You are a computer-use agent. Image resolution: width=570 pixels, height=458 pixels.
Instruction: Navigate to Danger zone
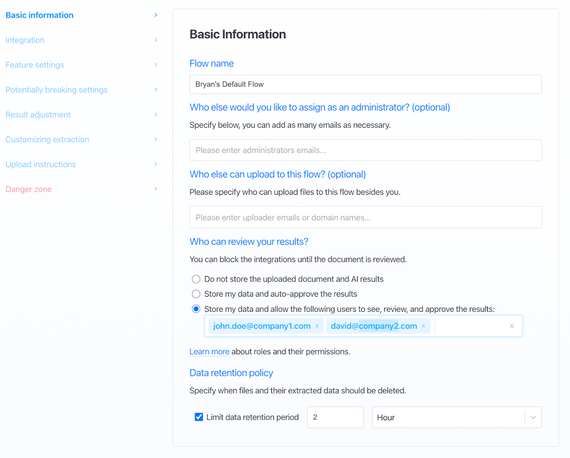click(28, 189)
